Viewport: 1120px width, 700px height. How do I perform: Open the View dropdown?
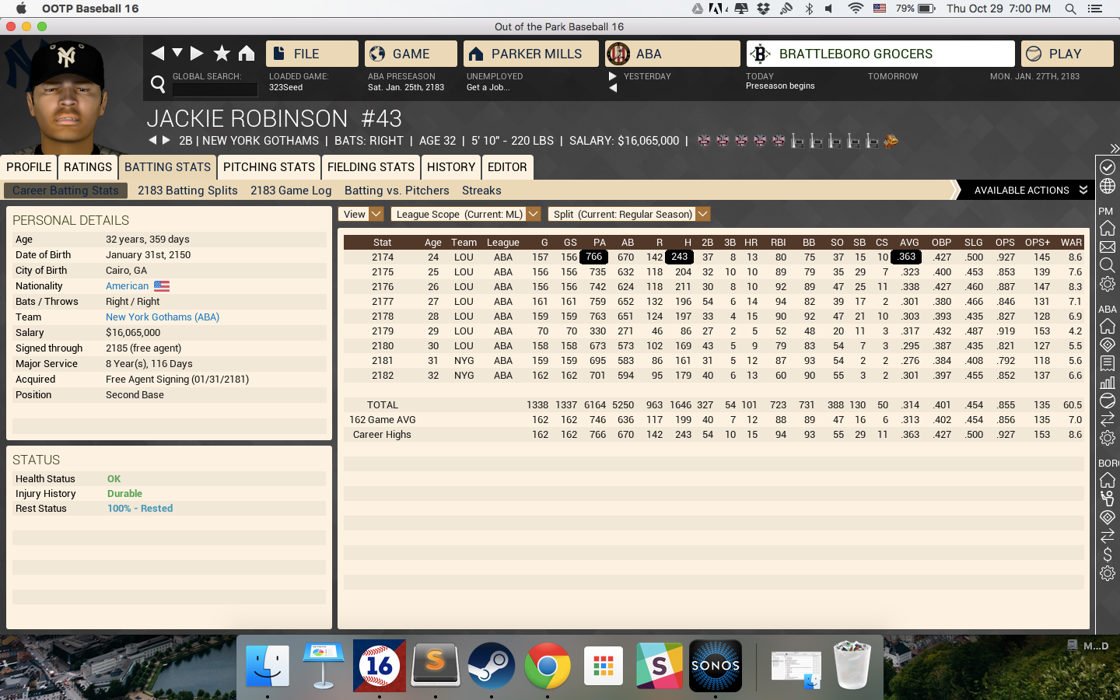tap(361, 214)
